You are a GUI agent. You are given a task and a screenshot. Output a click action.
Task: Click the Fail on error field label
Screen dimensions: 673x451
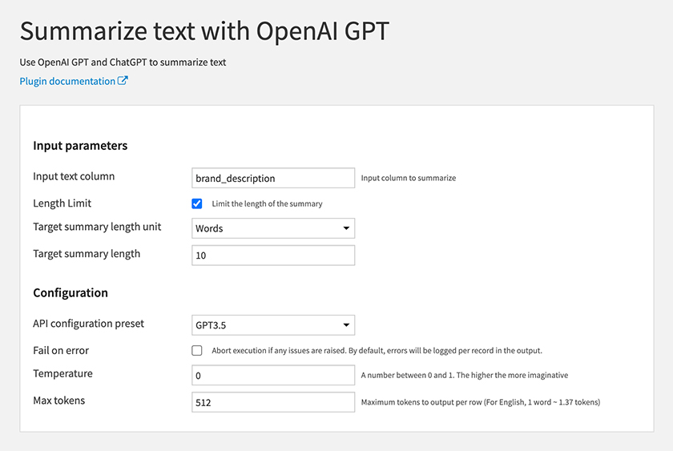click(61, 351)
